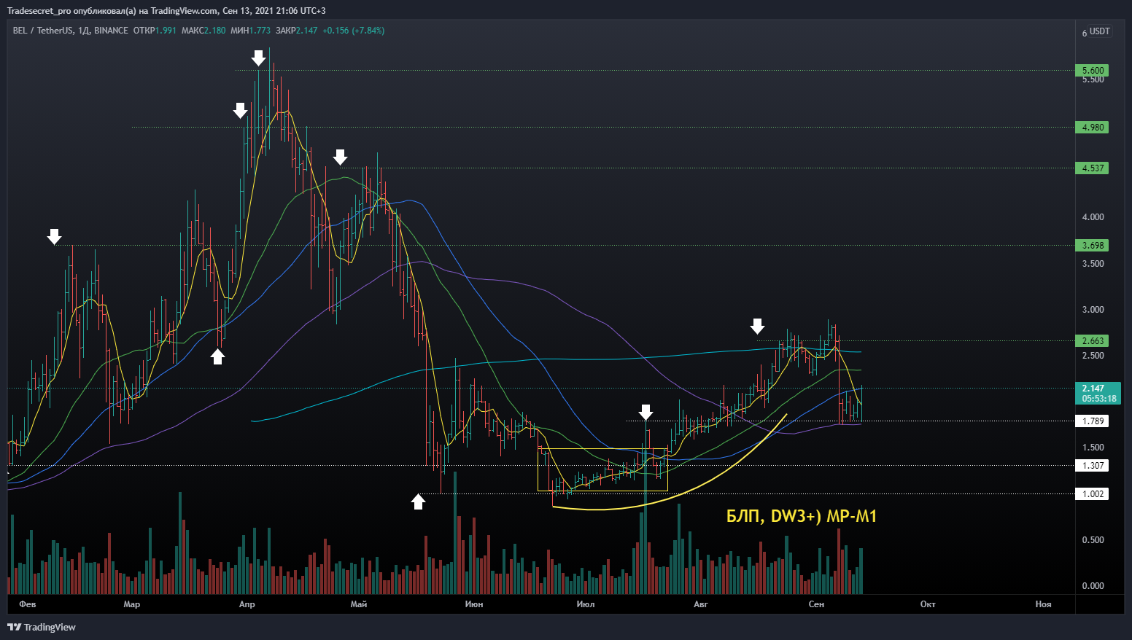Click the 4.537 price level label

tap(1092, 168)
